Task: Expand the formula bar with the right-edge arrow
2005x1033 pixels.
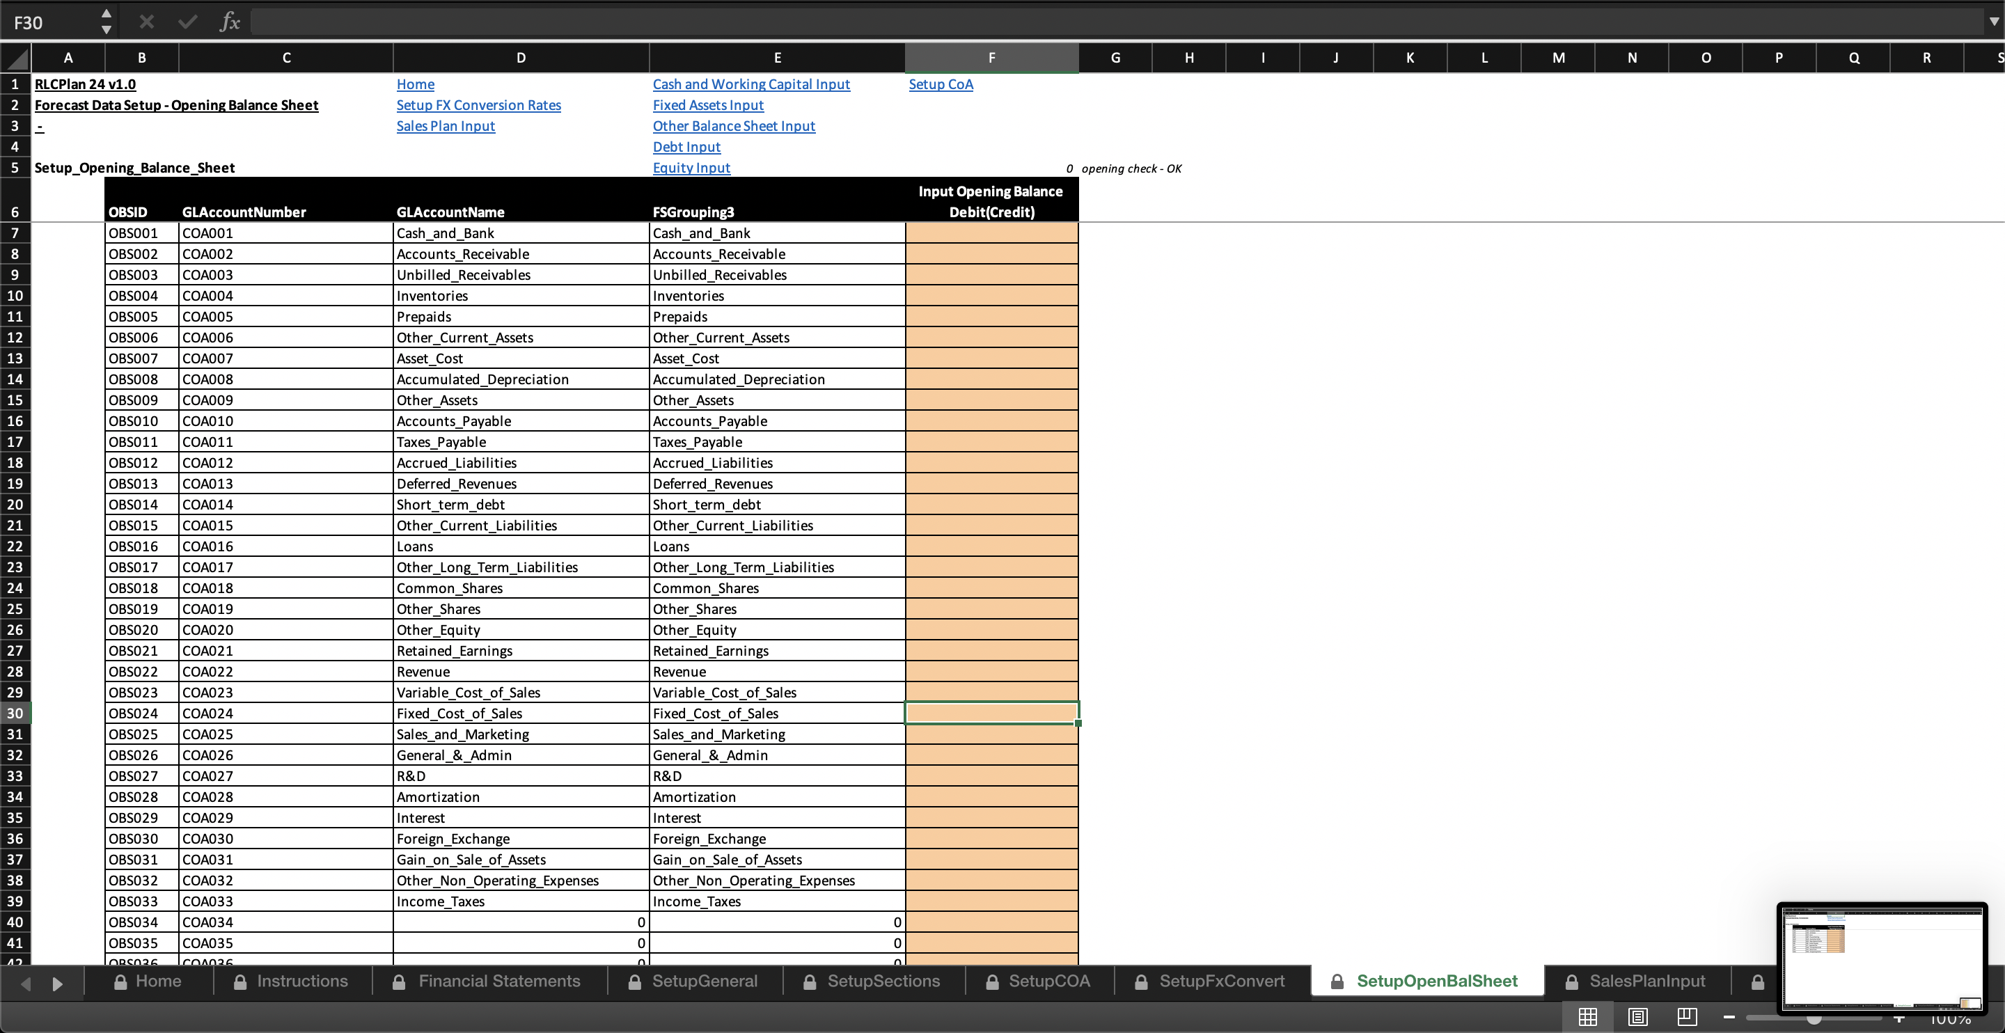Action: 1993,22
